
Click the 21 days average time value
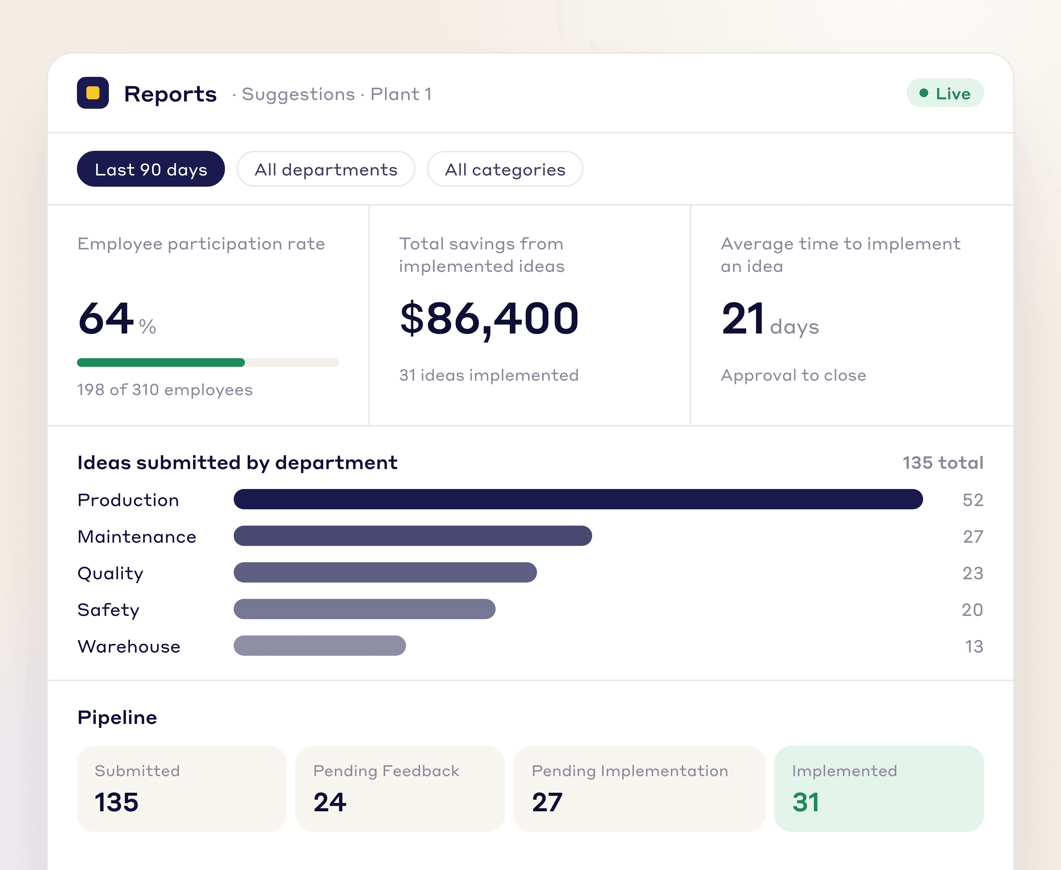coord(770,319)
